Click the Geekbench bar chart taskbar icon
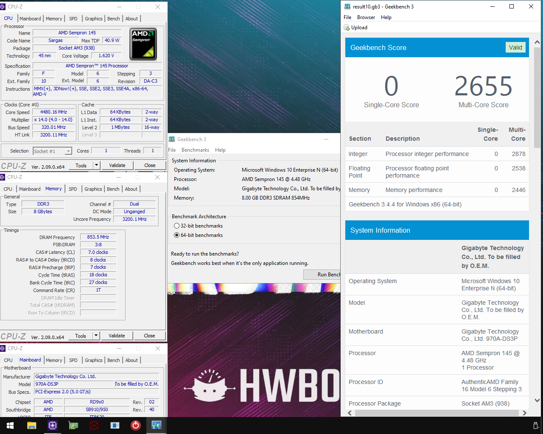This screenshot has width=543, height=434. [156, 426]
